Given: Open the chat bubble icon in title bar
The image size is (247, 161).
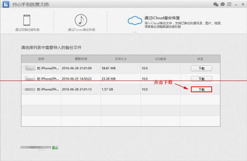Looking at the screenshot, I should [x=223, y=4].
